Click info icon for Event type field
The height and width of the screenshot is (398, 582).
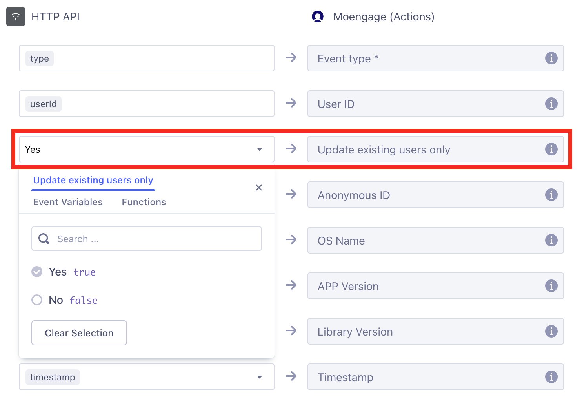pyautogui.click(x=551, y=58)
